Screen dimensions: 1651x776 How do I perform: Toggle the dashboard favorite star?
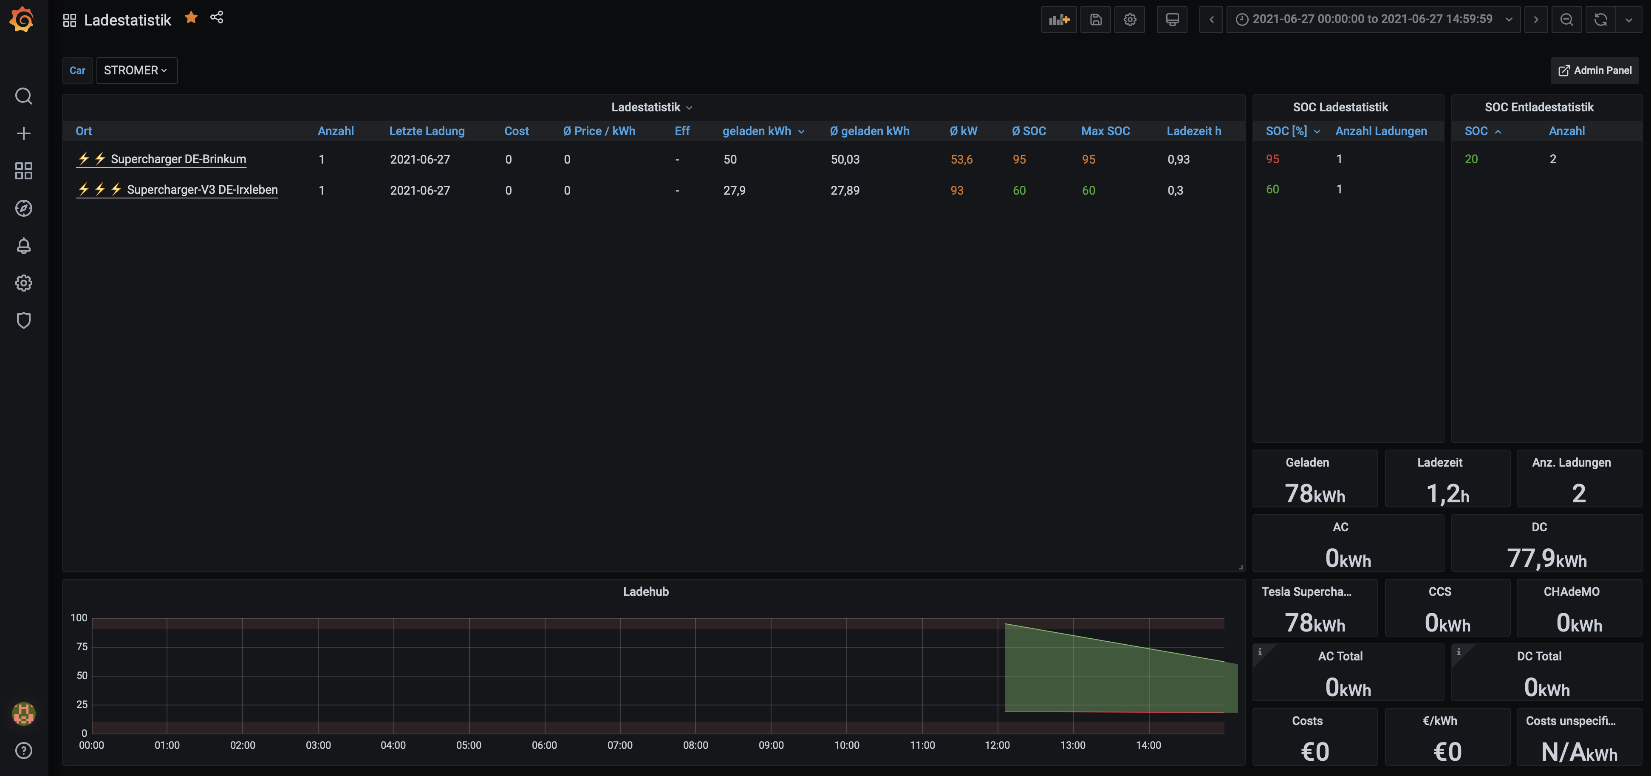pos(190,17)
